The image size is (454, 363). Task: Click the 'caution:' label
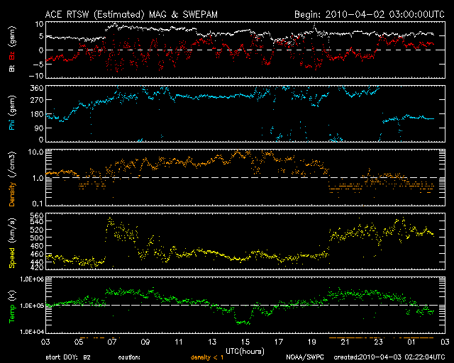(129, 357)
